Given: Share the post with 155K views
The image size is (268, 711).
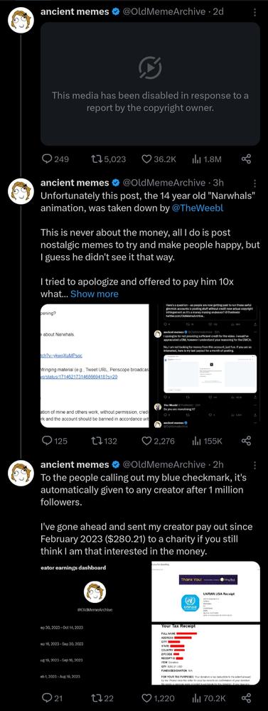Looking at the screenshot, I should [x=246, y=441].
